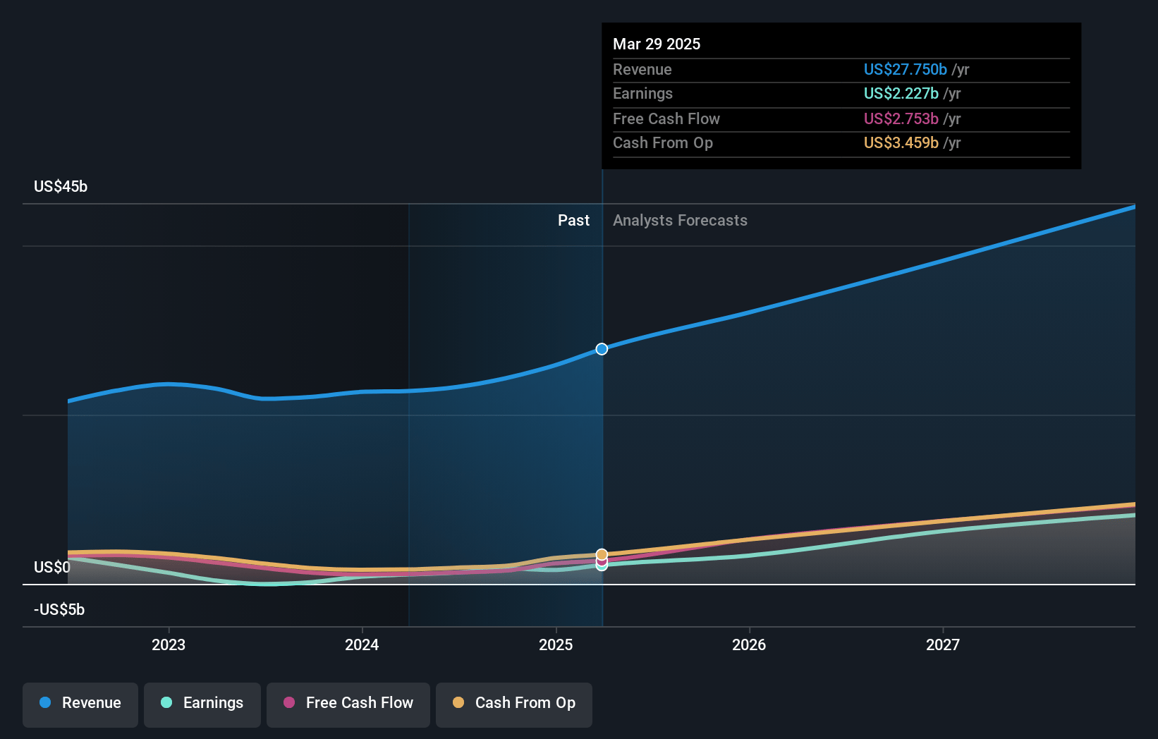The width and height of the screenshot is (1158, 739).
Task: Click the Free Cash Flow tooltip row label
Action: pos(666,118)
